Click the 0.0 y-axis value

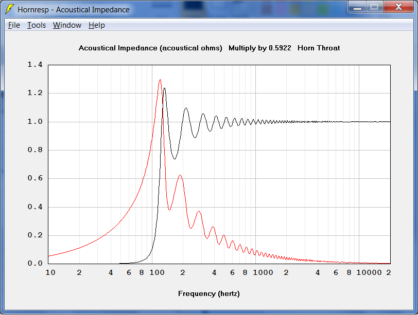35,264
